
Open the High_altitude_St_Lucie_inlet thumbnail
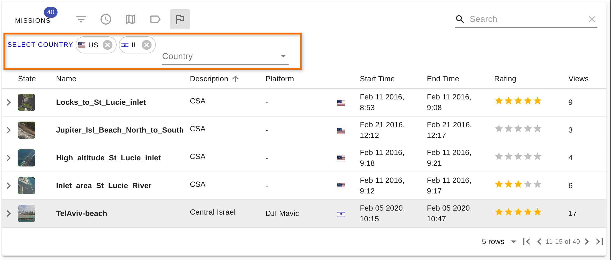tap(26, 158)
